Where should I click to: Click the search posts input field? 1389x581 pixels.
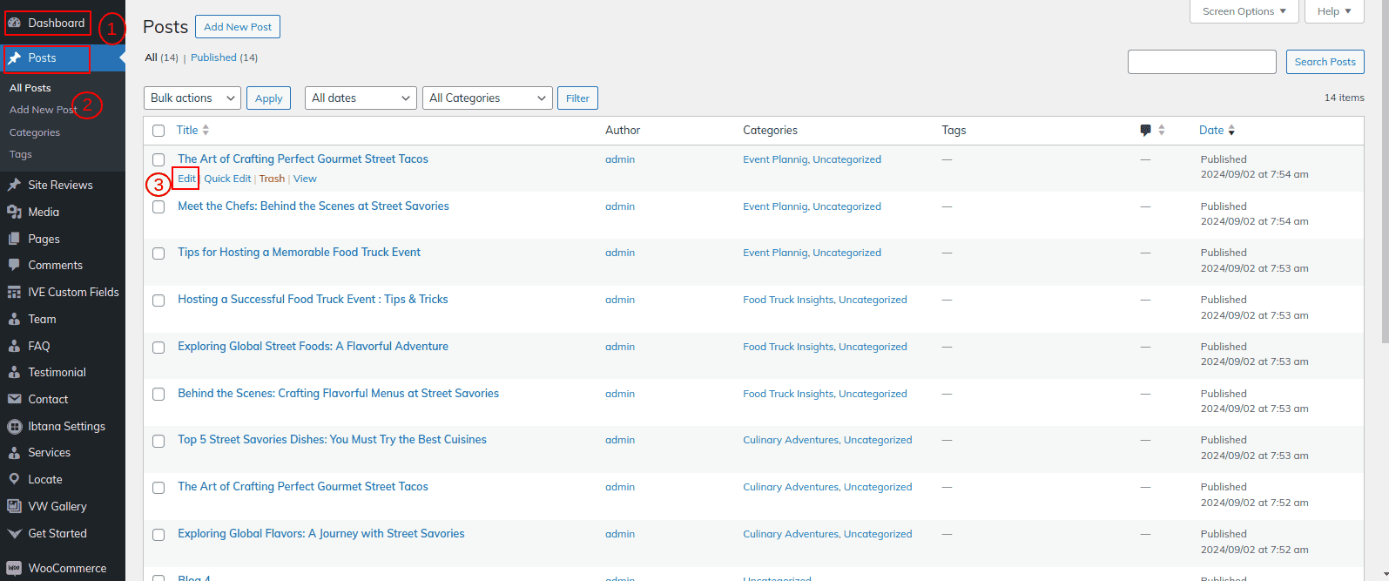(1201, 62)
